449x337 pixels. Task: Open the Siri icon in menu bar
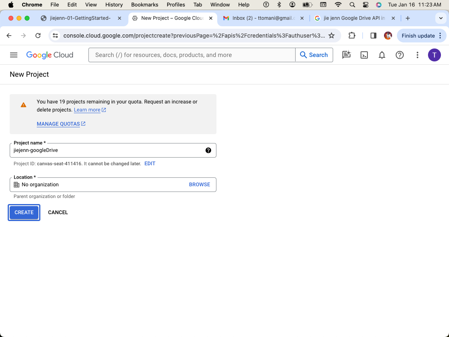[379, 4]
